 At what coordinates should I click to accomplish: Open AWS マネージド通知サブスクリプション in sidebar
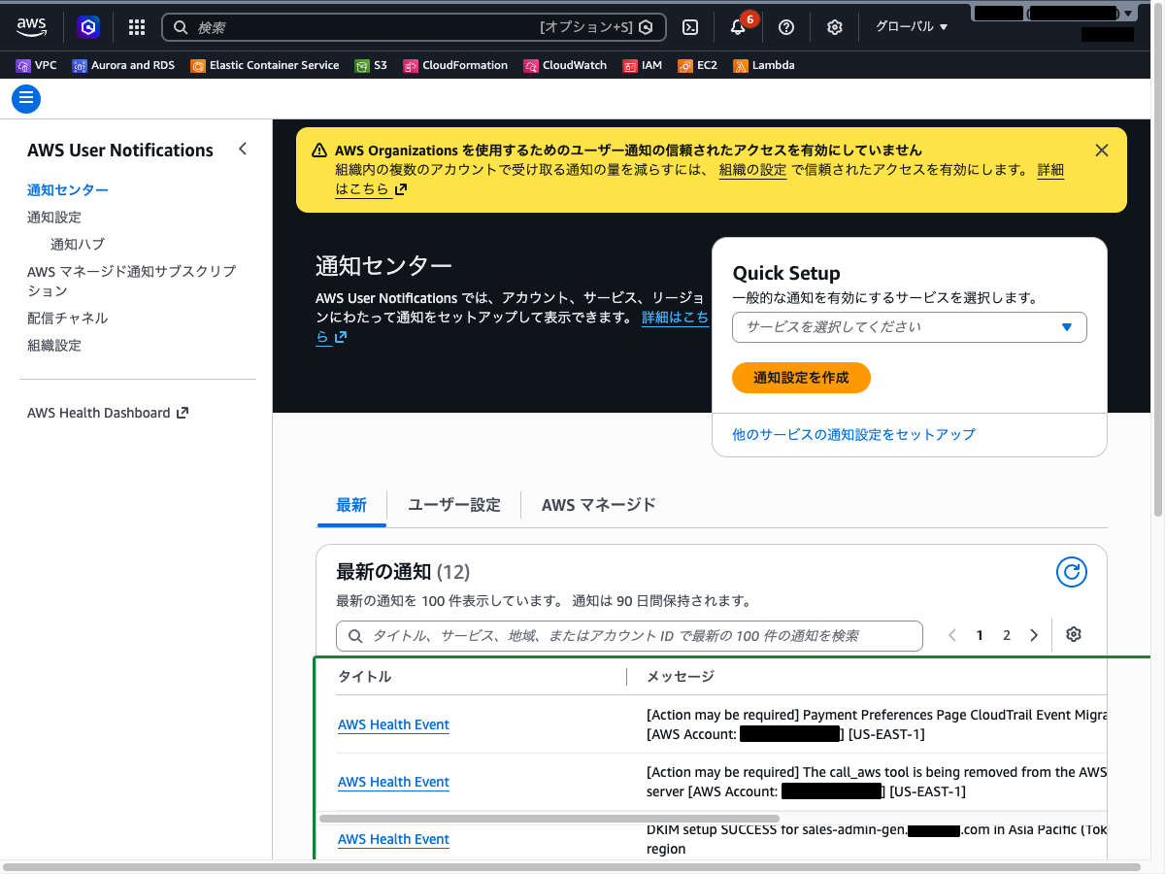click(132, 282)
